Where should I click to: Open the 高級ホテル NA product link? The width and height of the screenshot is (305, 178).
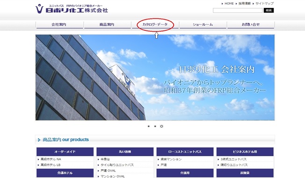pos(51,159)
